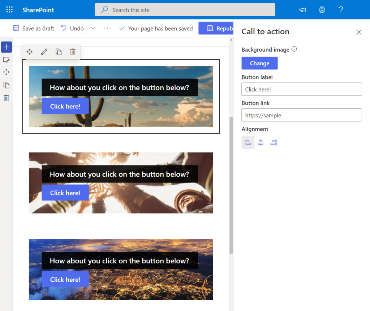This screenshot has width=370, height=311.
Task: Open the more options ellipsis menu
Action: coord(107,28)
